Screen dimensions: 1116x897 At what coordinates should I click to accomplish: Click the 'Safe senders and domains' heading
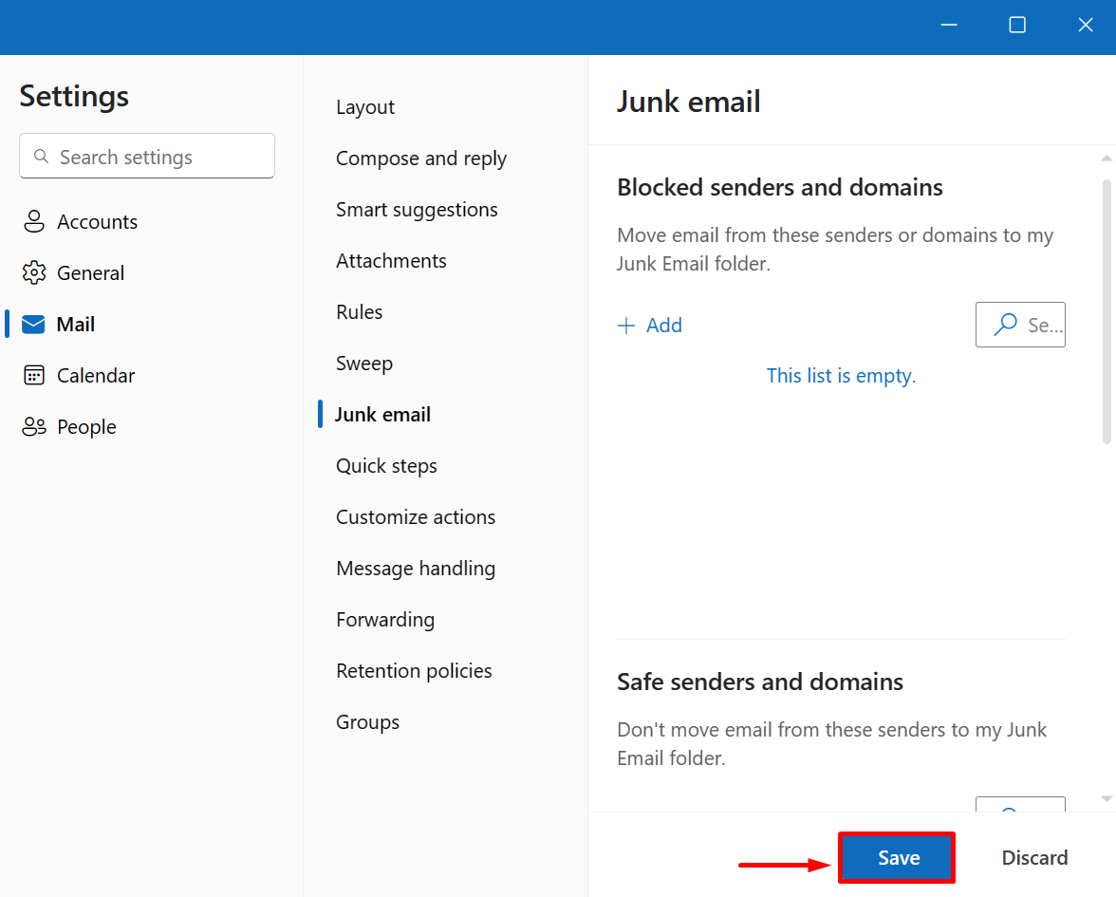point(759,682)
